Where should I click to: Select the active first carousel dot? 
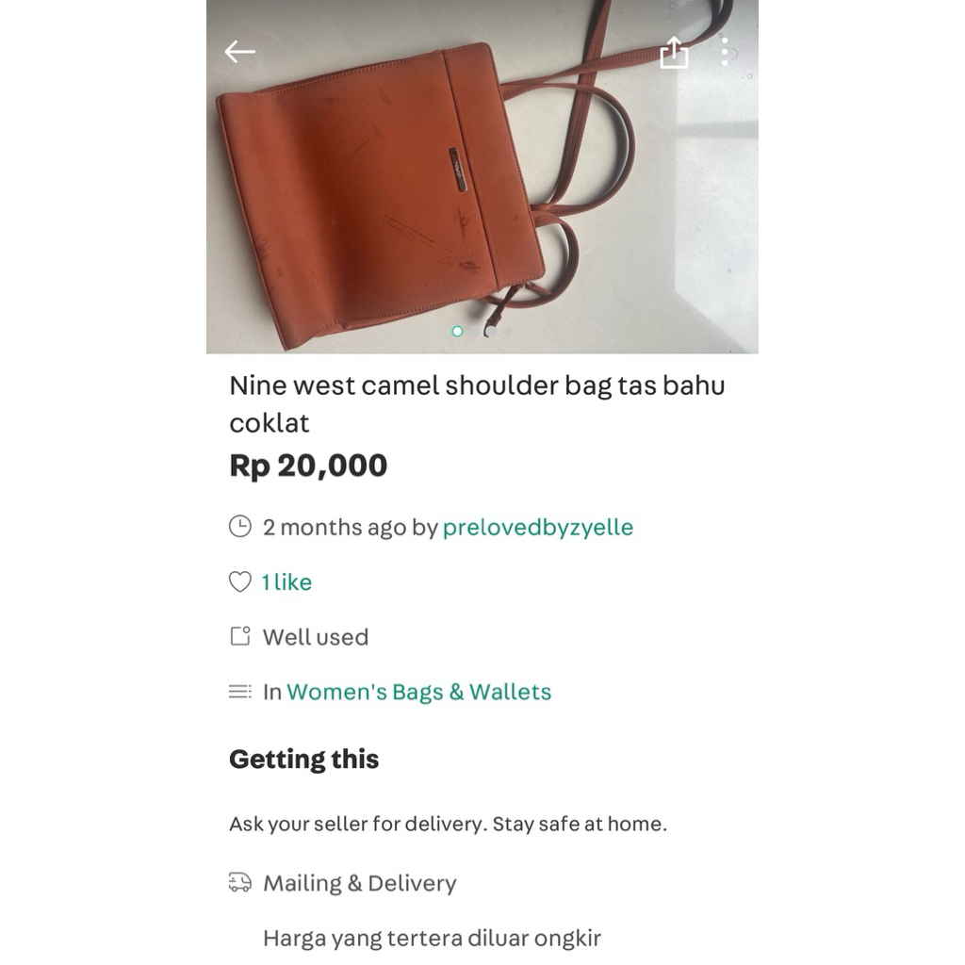(459, 331)
